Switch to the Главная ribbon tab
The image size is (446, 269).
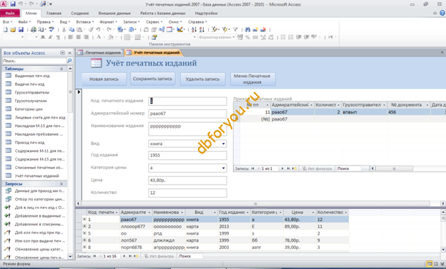pyautogui.click(x=54, y=13)
